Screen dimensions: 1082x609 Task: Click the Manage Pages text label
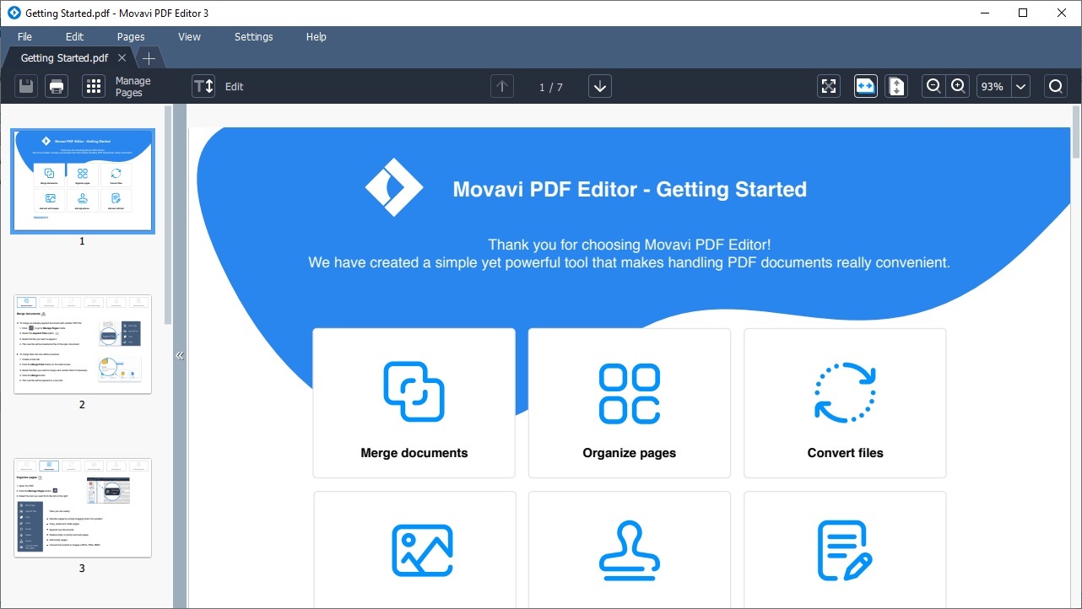tap(133, 87)
